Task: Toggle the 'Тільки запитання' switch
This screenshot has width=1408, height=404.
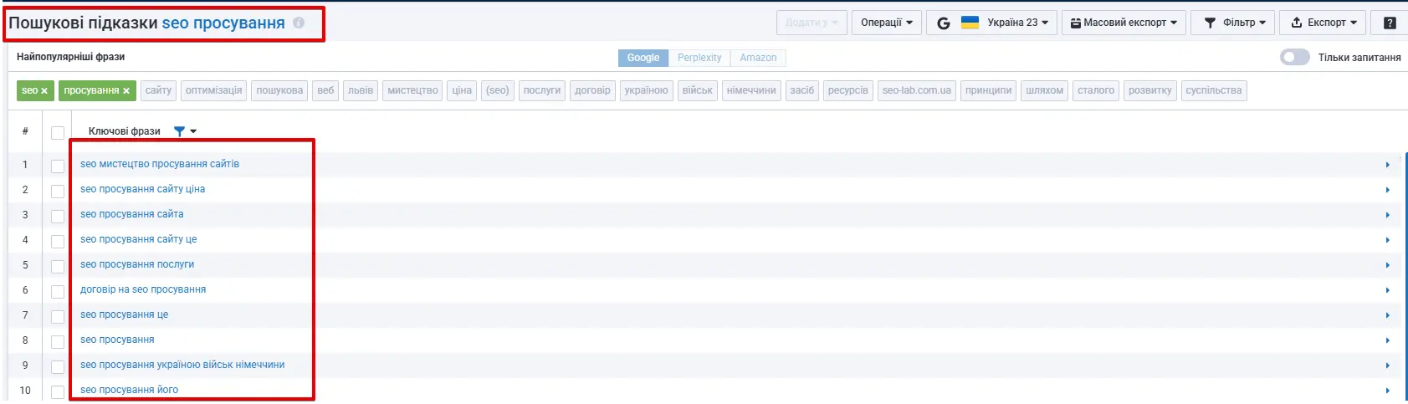Action: [1294, 58]
